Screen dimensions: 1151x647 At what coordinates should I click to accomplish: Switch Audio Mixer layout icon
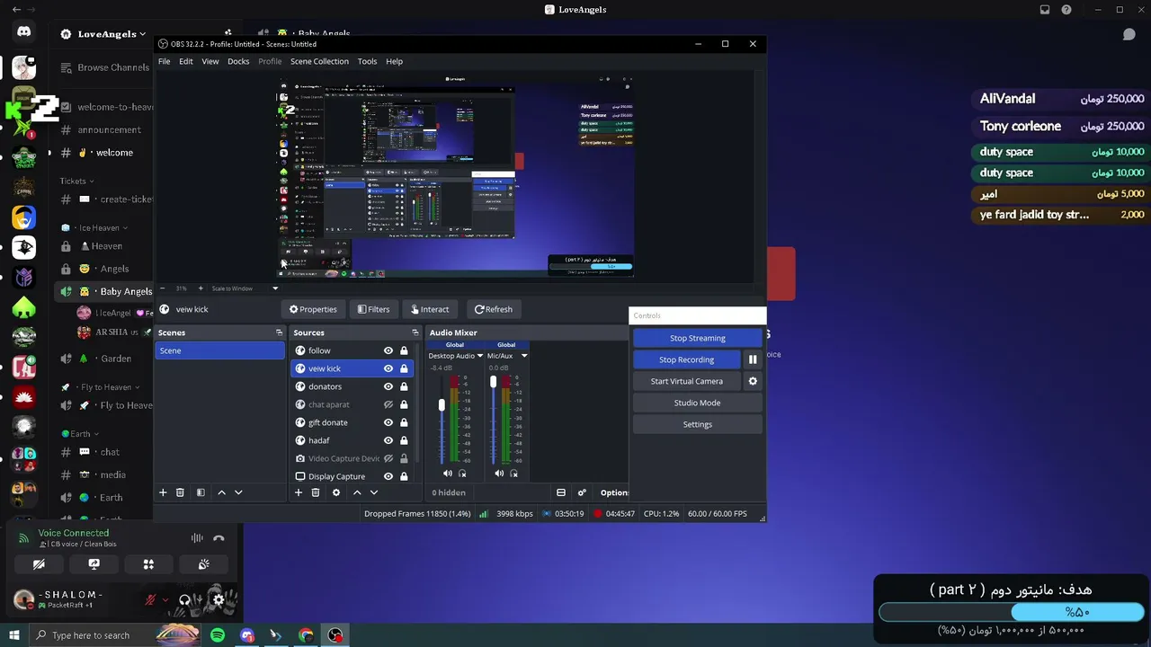click(x=561, y=492)
